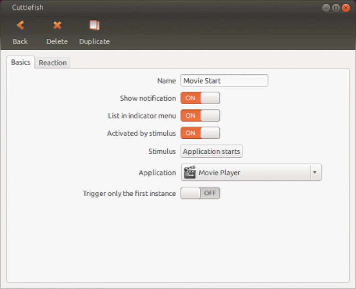Disable the List in indicator menu switch

[200, 116]
